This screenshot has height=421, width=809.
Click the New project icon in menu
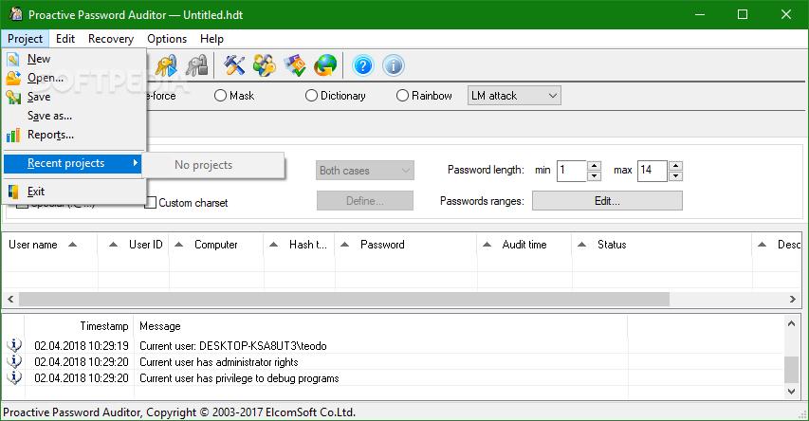(x=13, y=59)
